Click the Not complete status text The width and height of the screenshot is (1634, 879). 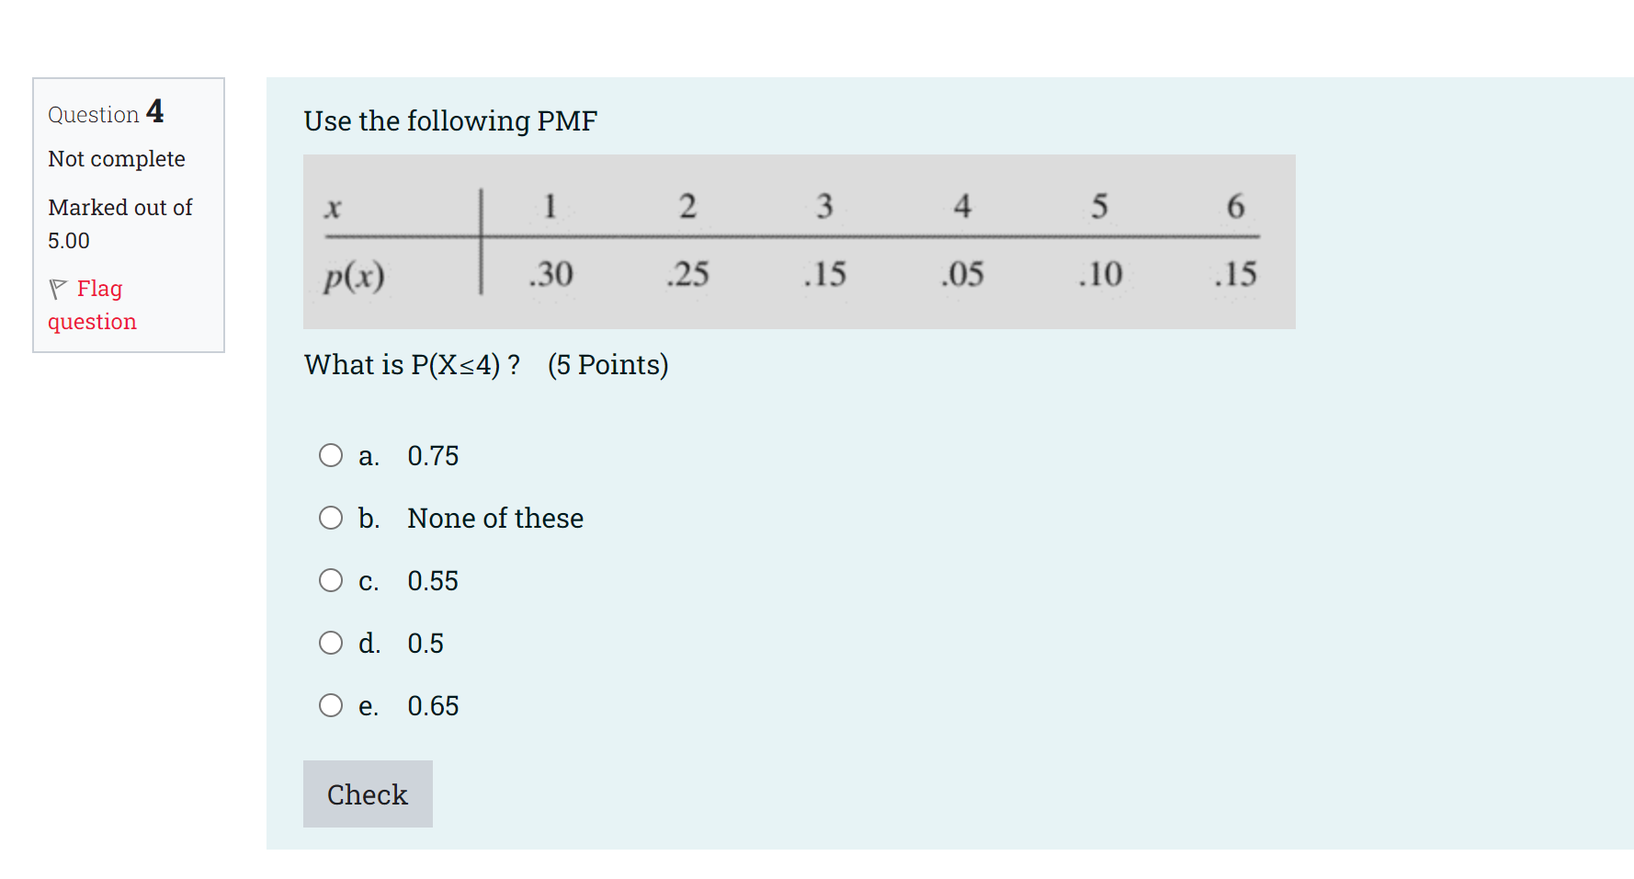tap(116, 158)
